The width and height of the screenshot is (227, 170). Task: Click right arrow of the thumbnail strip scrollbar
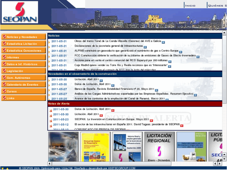220,164
